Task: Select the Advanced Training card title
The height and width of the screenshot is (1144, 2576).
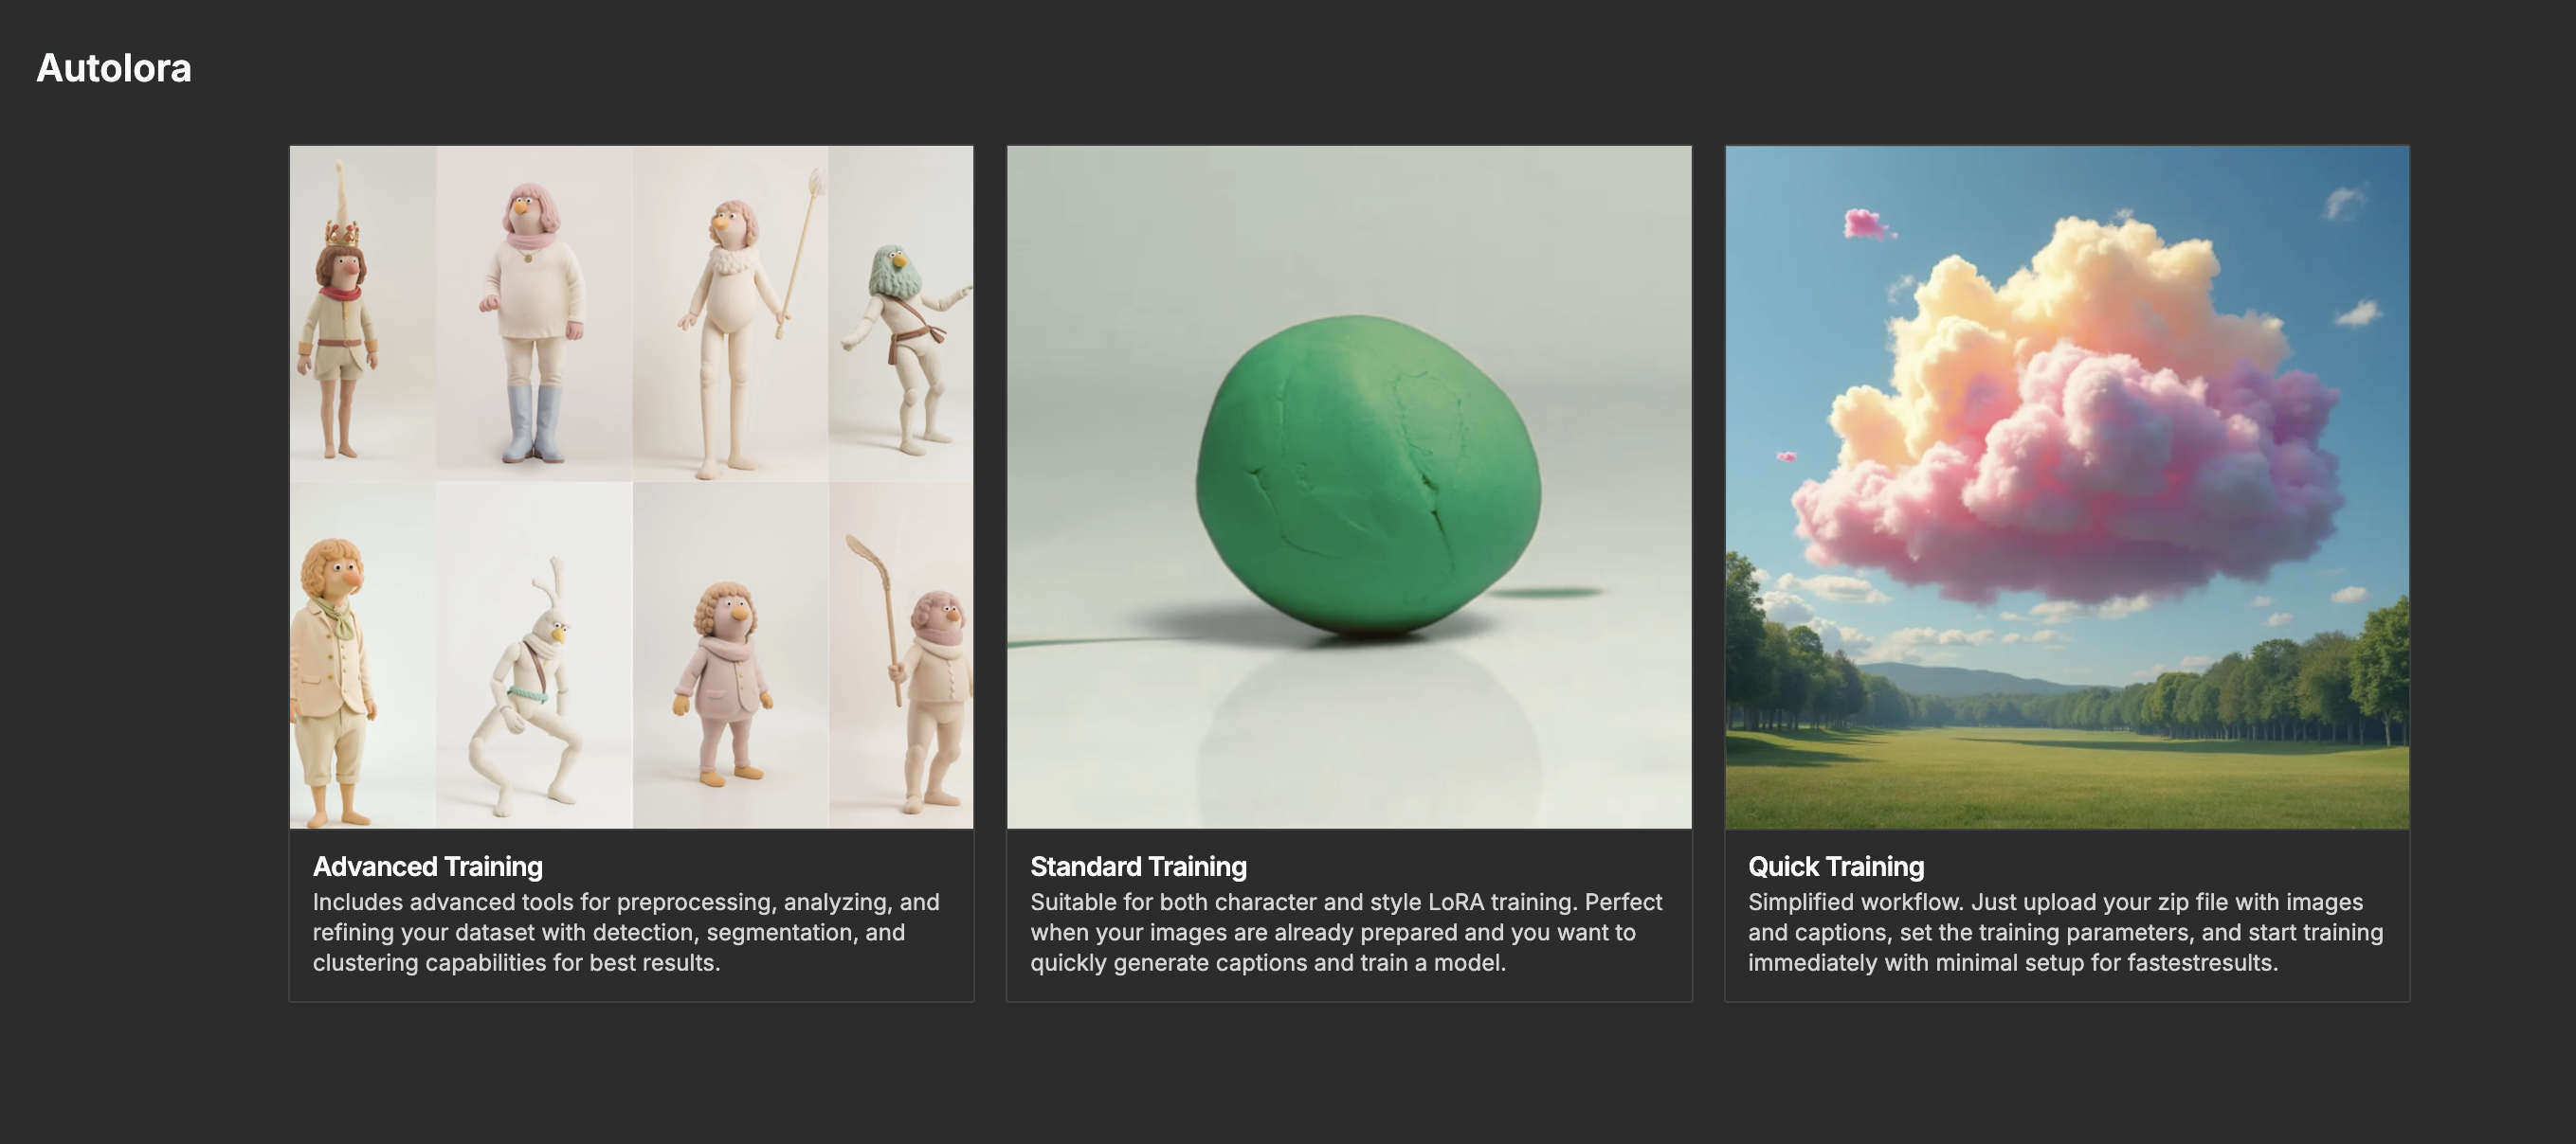Action: point(428,867)
